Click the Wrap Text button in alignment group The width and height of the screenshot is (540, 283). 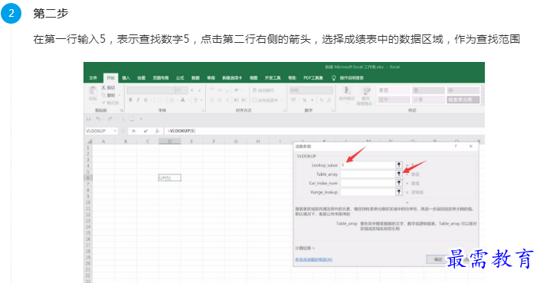tap(263, 90)
